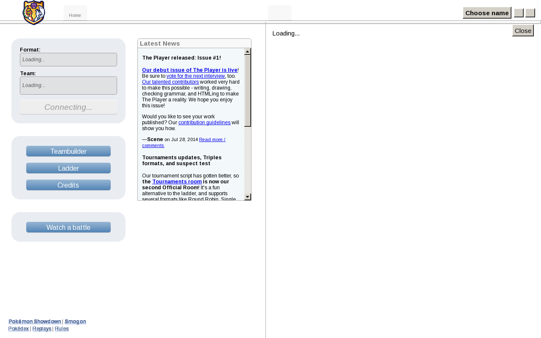
Task: Open the Tournaments room link
Action: (177, 182)
